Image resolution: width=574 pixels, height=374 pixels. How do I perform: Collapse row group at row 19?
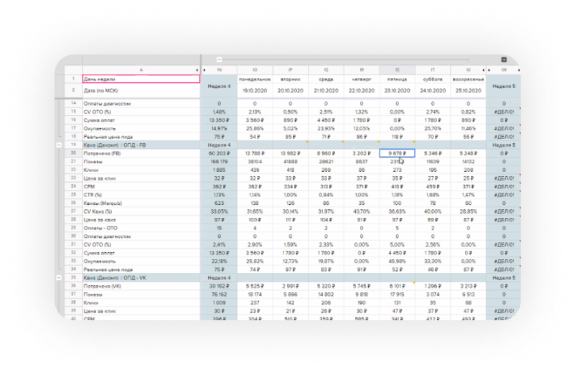point(59,145)
